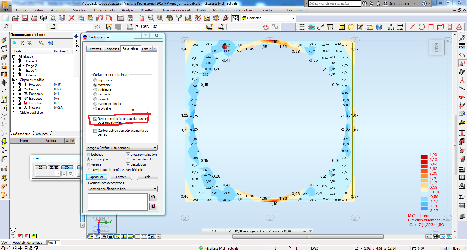
Task: Click the magnifier icon in object manager
Action: [41, 43]
